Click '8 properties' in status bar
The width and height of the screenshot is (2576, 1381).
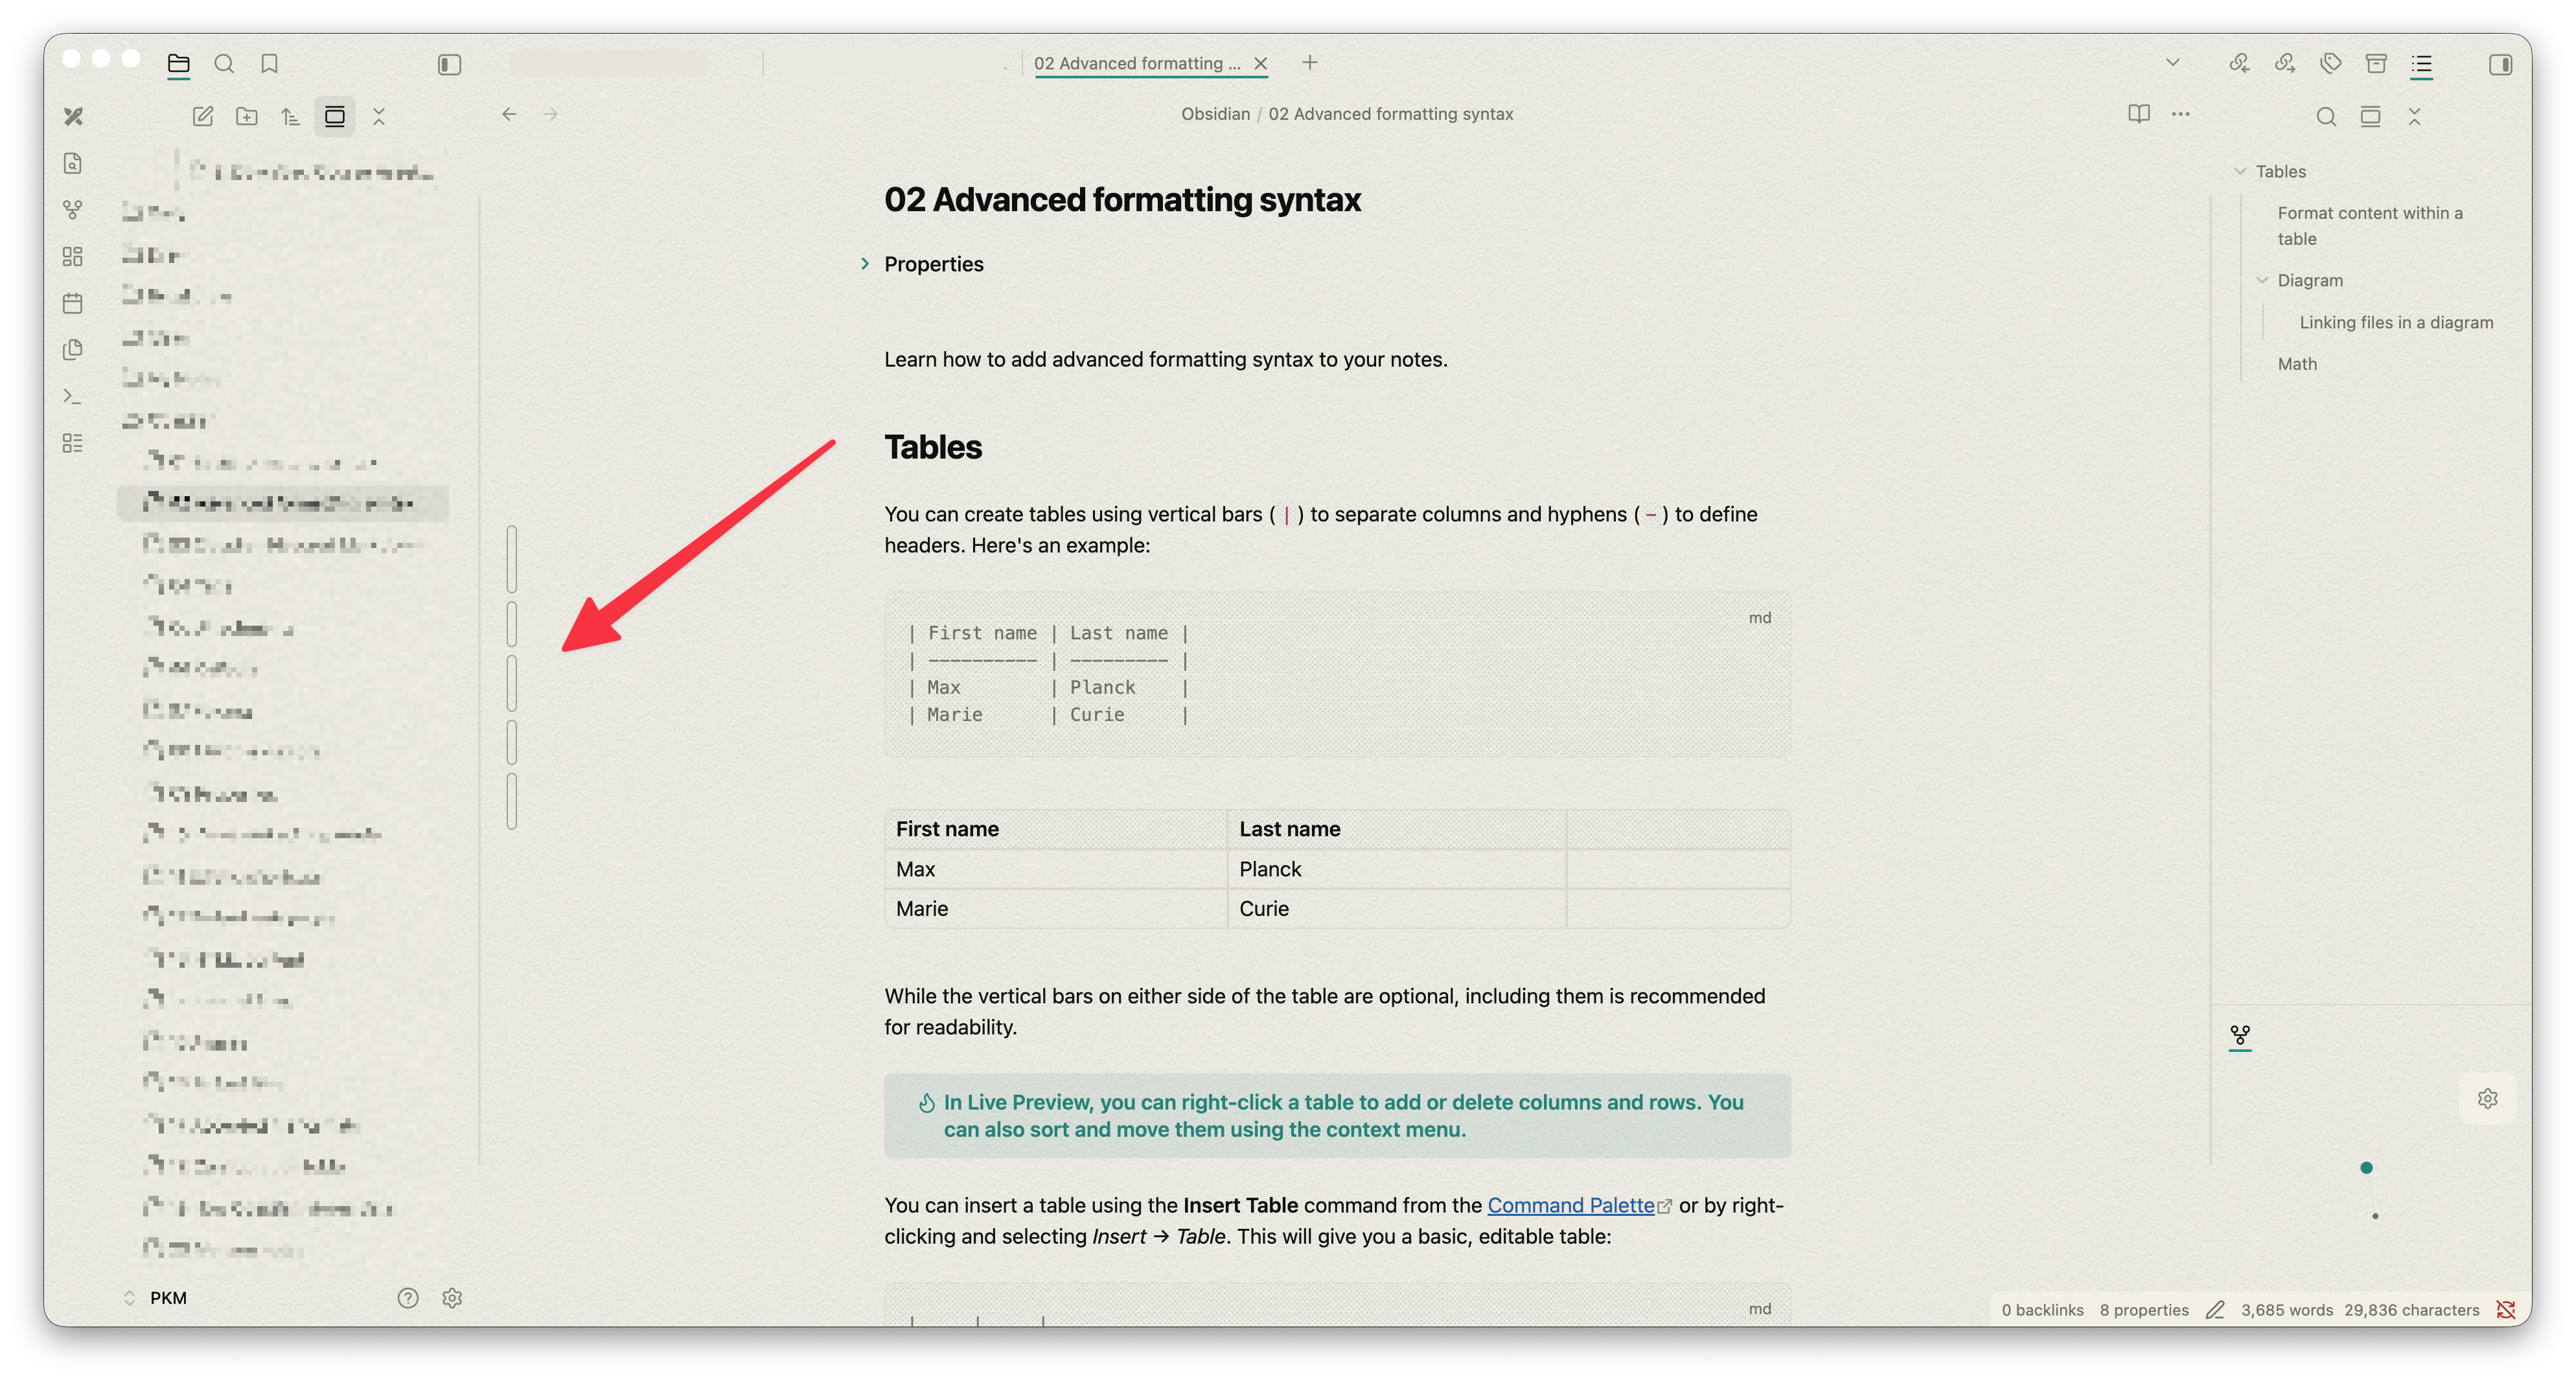(x=2144, y=1310)
